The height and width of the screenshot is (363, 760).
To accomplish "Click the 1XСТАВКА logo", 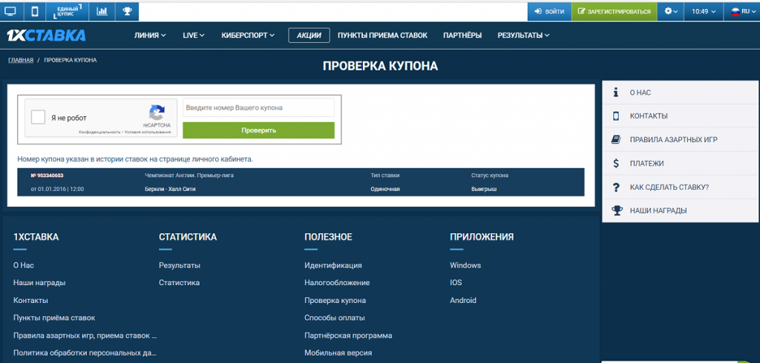I will click(x=46, y=35).
